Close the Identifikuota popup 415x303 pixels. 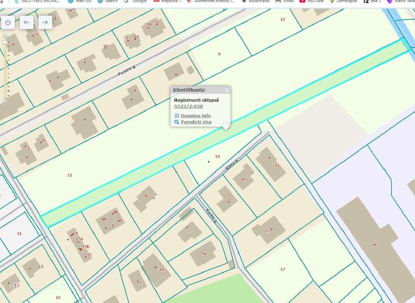pos(227,90)
